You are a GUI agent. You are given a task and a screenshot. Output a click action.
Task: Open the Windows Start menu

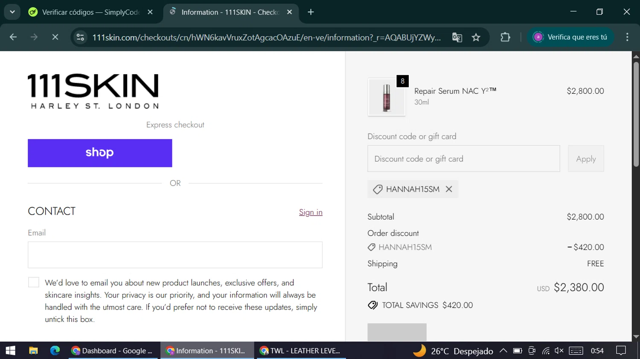(x=11, y=350)
